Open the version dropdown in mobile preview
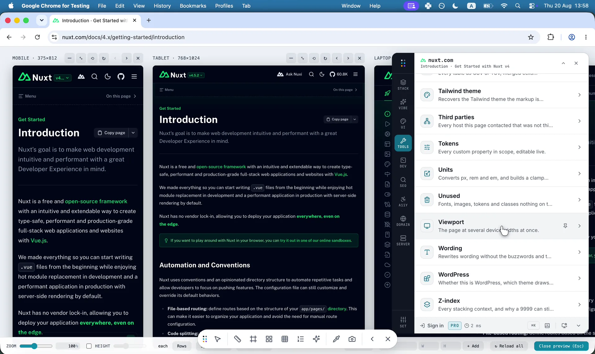Image resolution: width=595 pixels, height=354 pixels. pos(63,78)
